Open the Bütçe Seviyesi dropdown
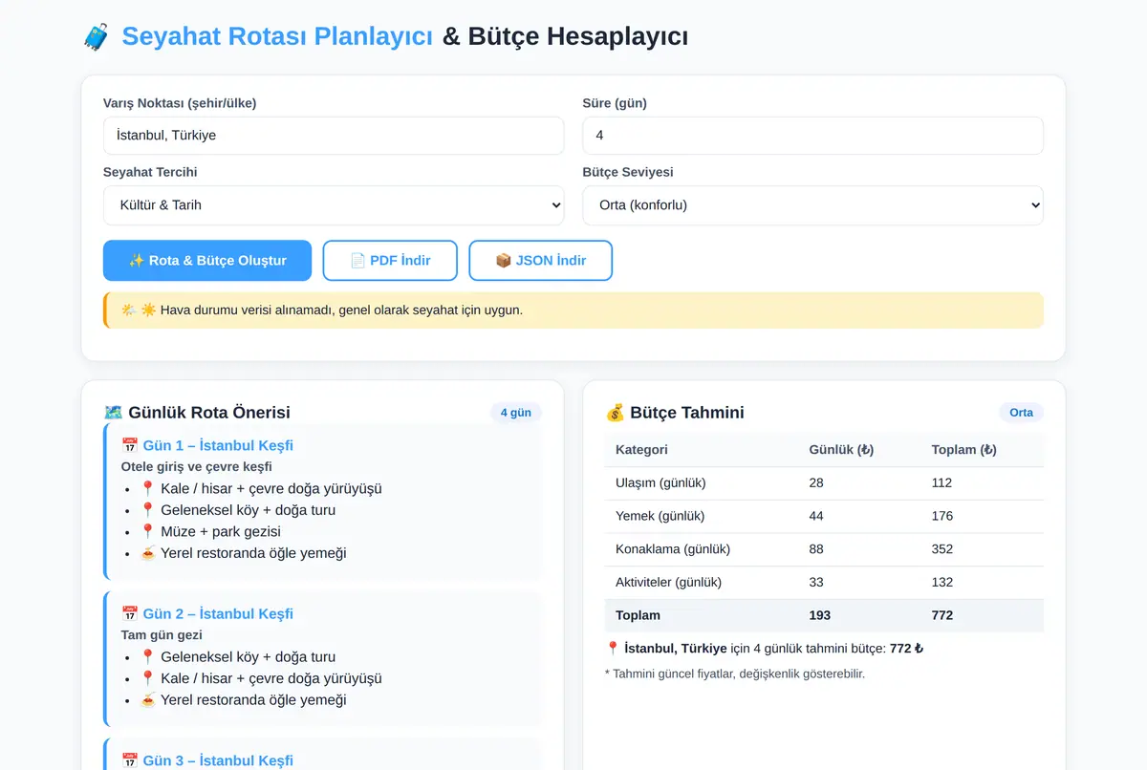This screenshot has height=770, width=1147. click(x=812, y=205)
